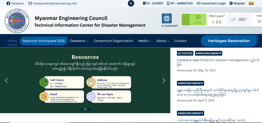Click the 01- 2316897 phone link
The width and height of the screenshot is (262, 123).
pyautogui.click(x=155, y=3)
